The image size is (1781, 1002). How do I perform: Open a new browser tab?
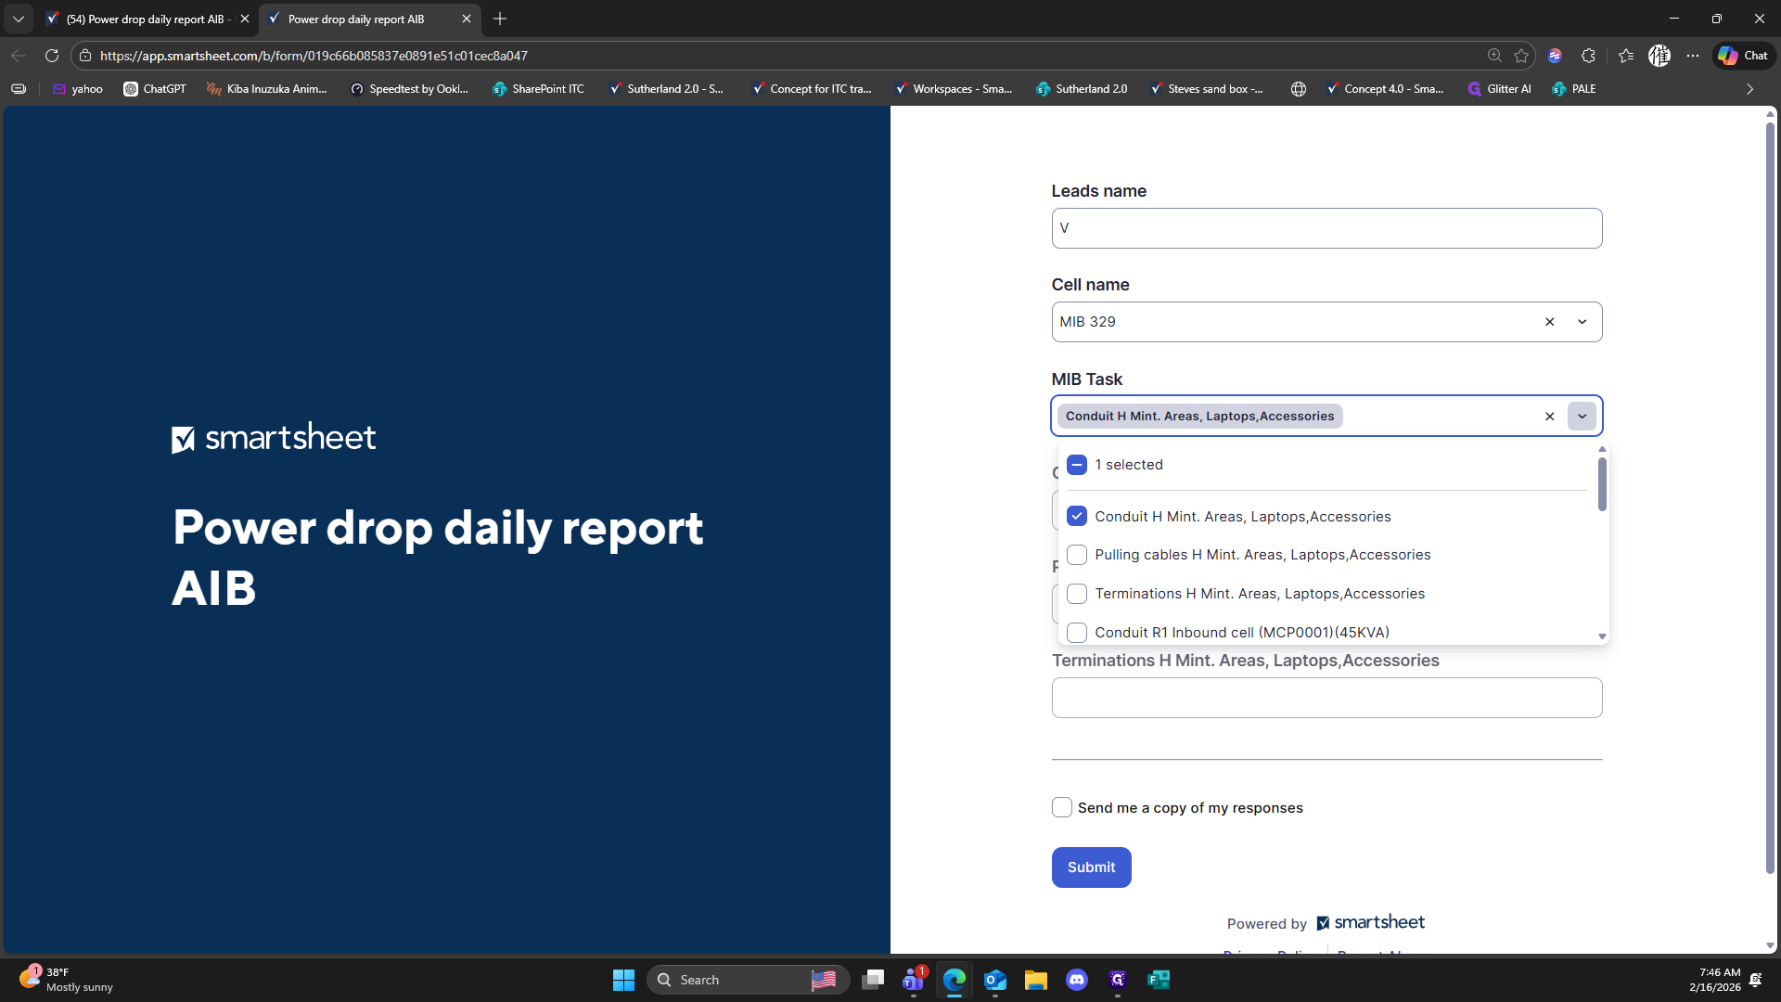(500, 19)
